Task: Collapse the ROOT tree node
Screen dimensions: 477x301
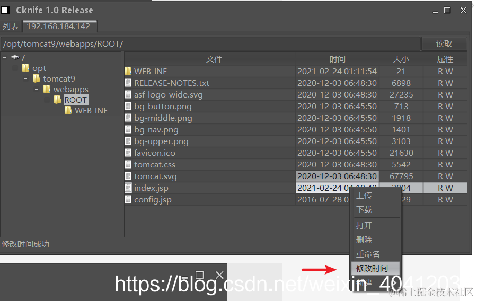Action: pyautogui.click(x=47, y=100)
